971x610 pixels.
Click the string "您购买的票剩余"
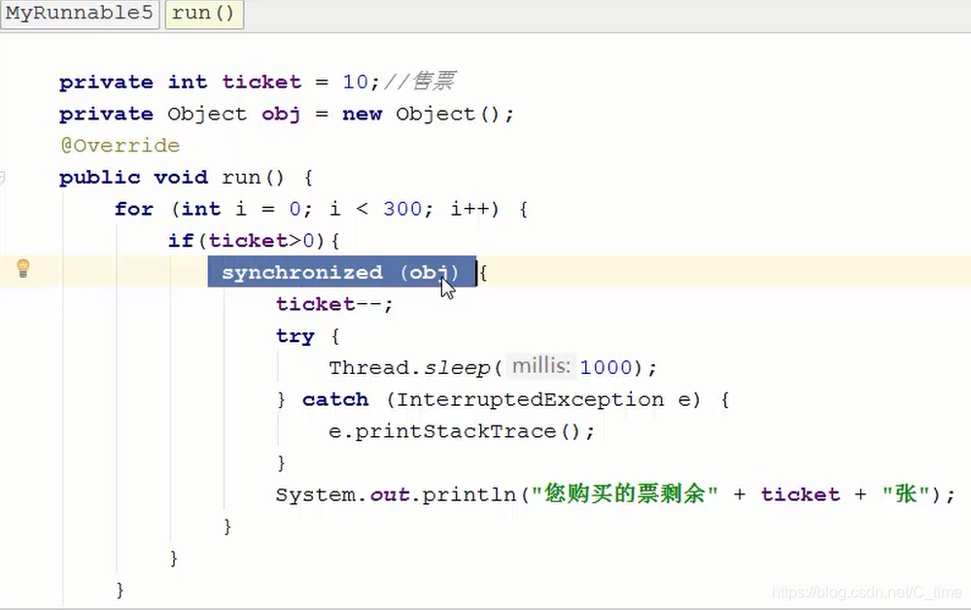click(x=625, y=493)
